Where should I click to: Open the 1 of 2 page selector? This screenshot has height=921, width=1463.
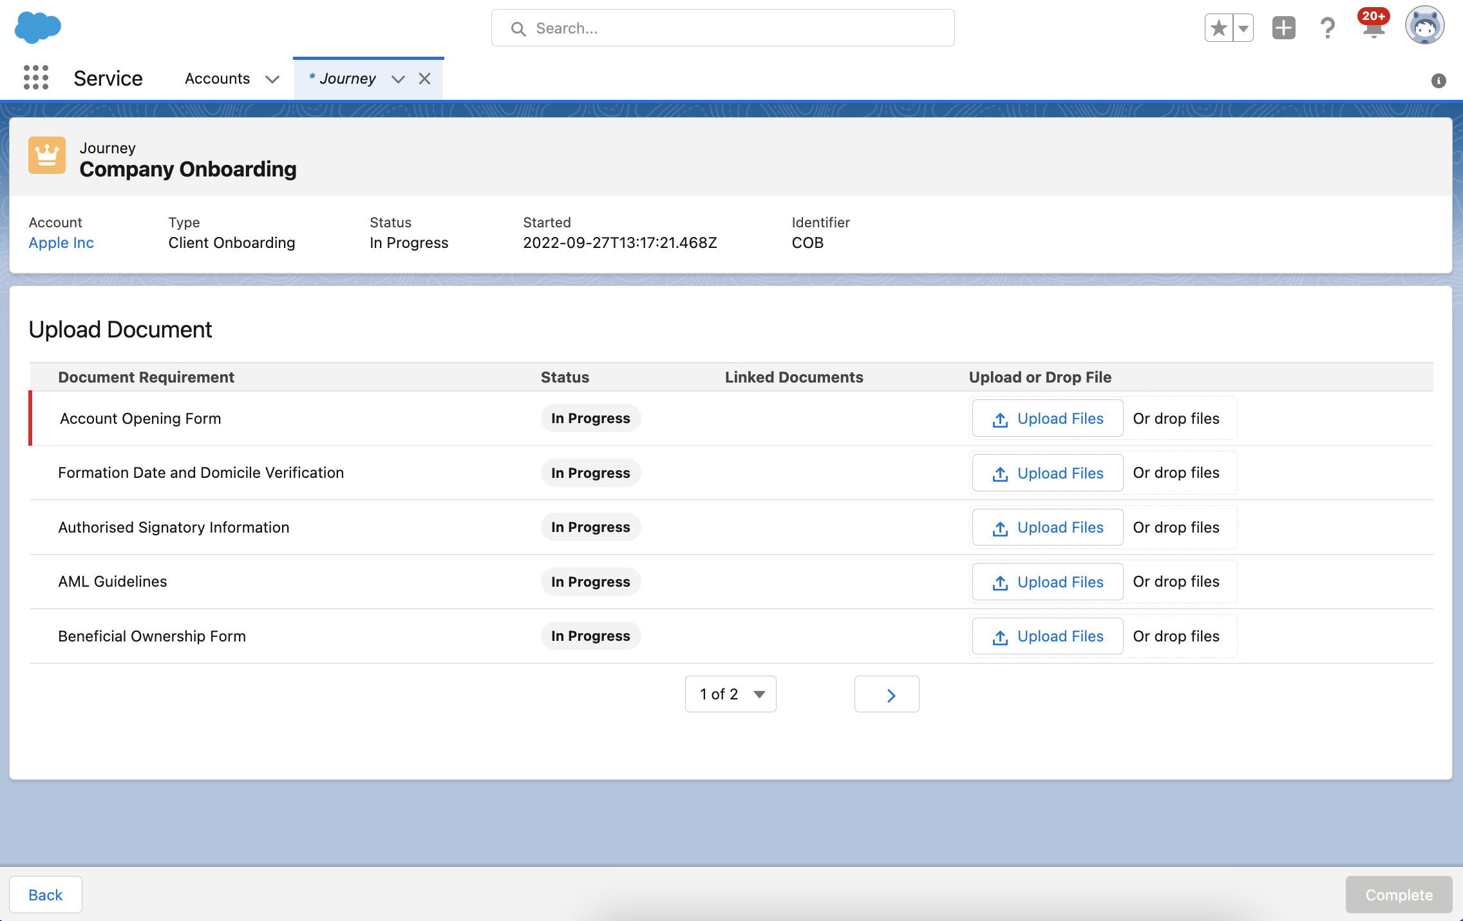730,694
